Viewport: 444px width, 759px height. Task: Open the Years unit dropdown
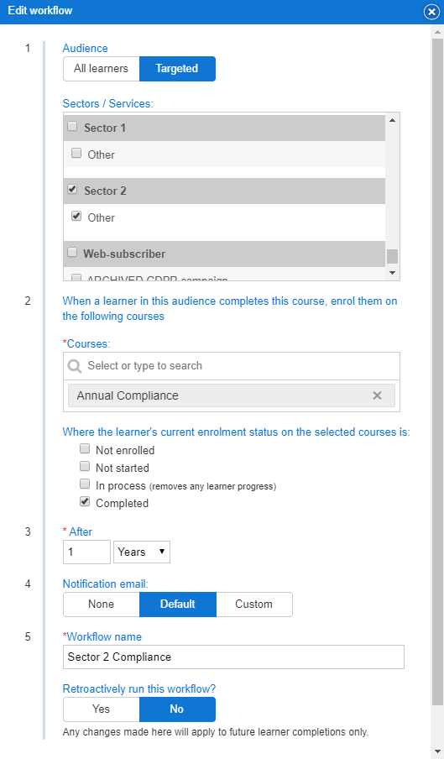[x=142, y=552]
